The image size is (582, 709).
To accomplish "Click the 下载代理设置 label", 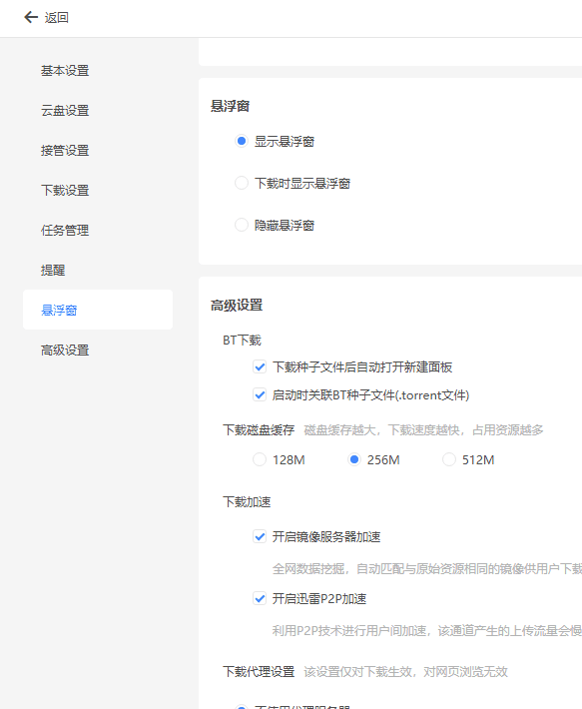I will tap(259, 671).
